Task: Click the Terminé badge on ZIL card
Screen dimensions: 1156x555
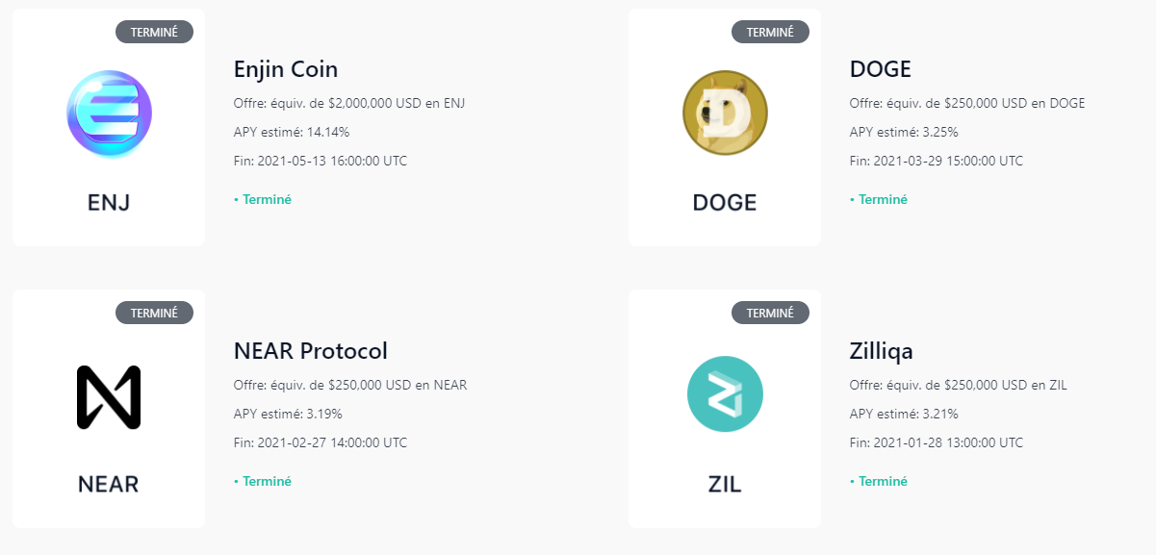Action: (x=770, y=313)
